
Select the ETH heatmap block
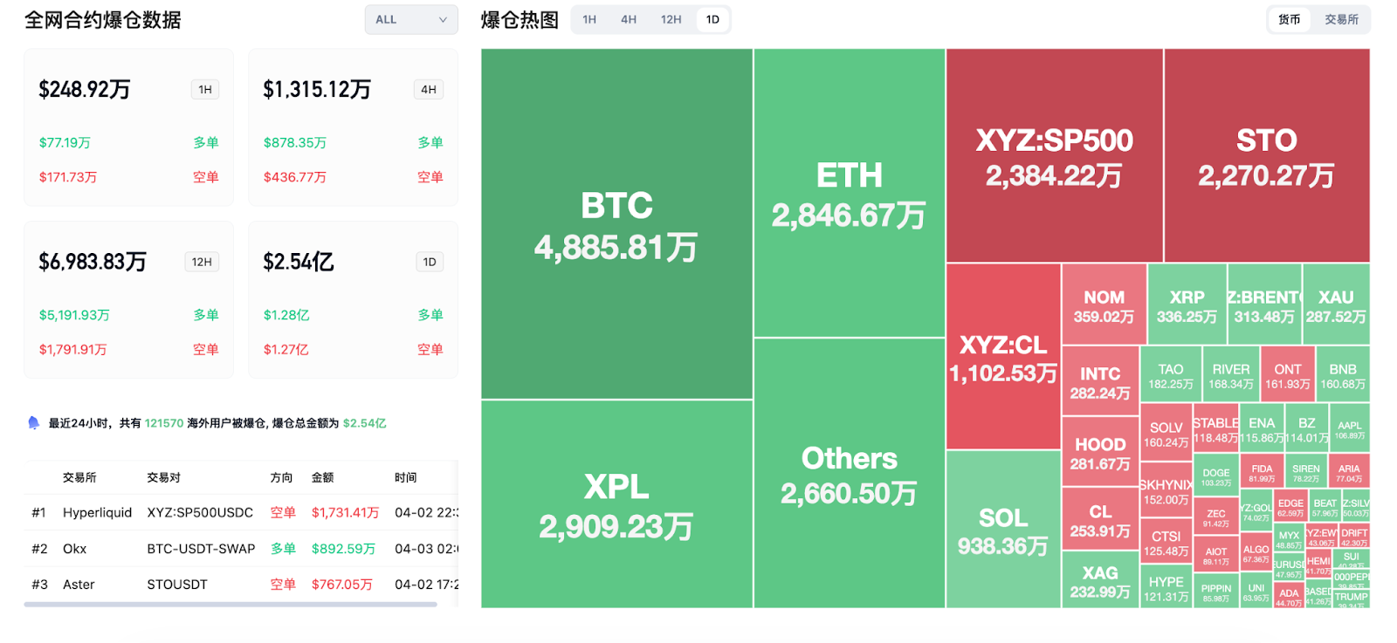coord(849,193)
